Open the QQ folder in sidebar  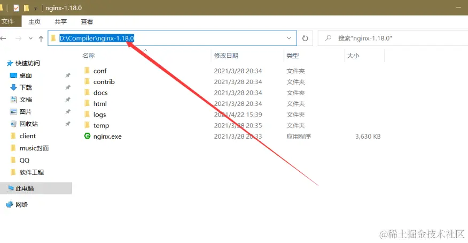[25, 161]
